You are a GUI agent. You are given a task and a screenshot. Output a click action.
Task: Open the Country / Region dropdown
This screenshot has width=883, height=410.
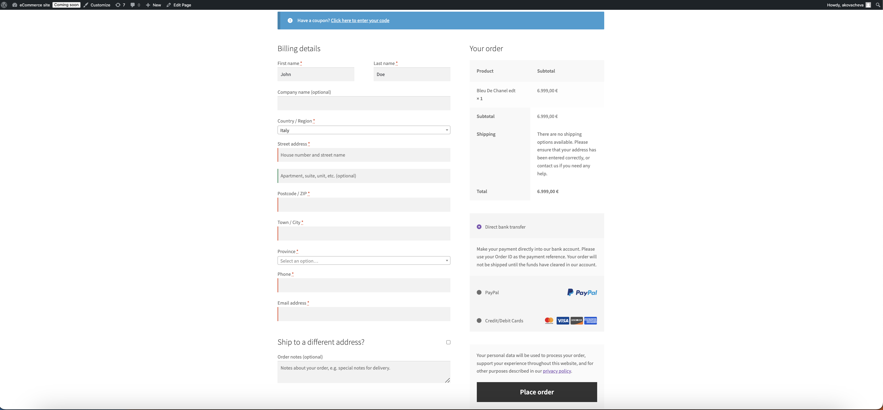tap(363, 130)
